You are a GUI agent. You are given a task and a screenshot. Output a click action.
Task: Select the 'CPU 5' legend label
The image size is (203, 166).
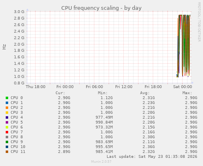tap(17, 122)
